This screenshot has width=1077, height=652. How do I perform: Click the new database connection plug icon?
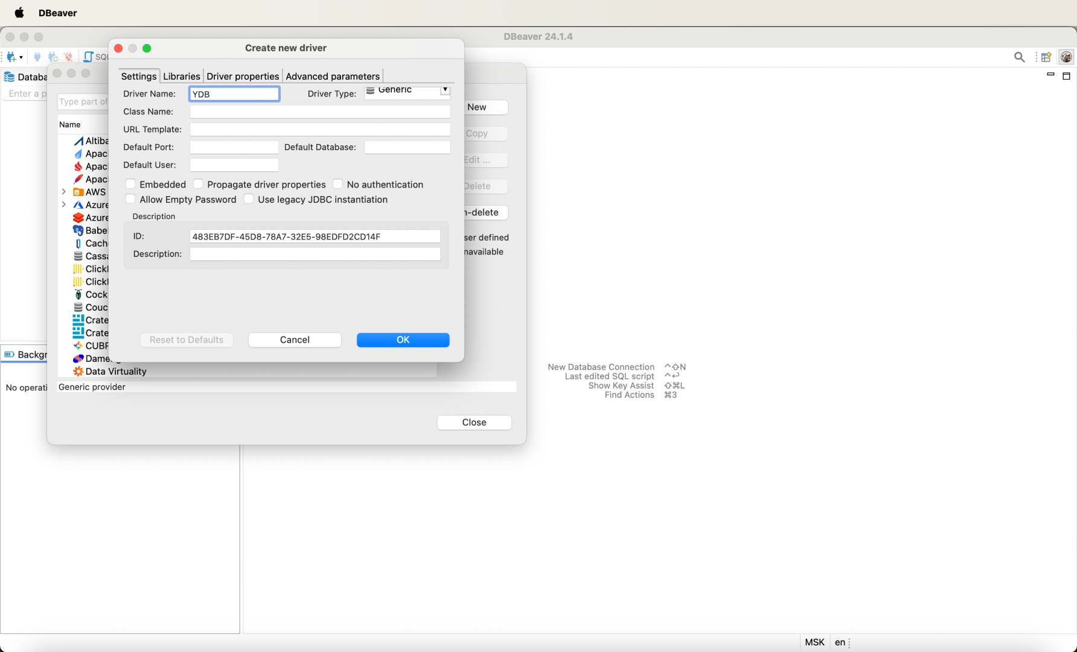pyautogui.click(x=11, y=57)
